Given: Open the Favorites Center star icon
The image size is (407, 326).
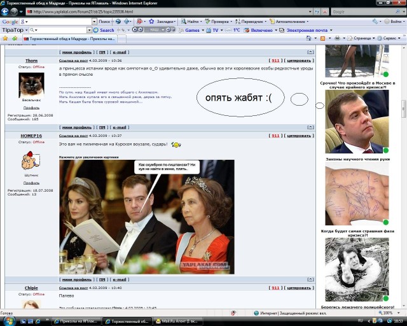Looking at the screenshot, I should (x=5, y=38).
